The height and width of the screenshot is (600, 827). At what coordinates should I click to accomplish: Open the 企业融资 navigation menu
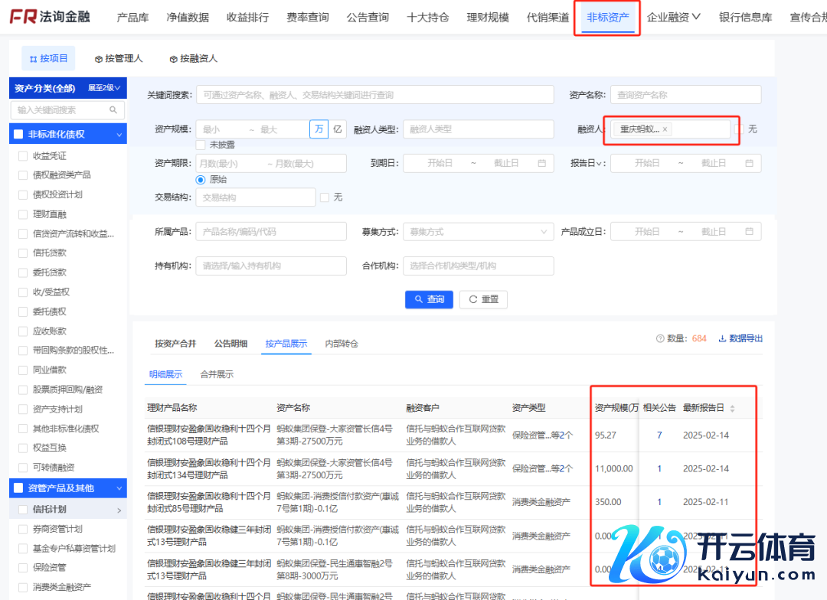673,17
